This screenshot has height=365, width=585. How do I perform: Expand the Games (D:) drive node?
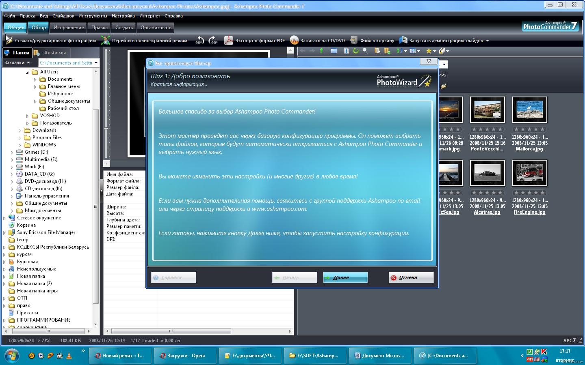12,152
